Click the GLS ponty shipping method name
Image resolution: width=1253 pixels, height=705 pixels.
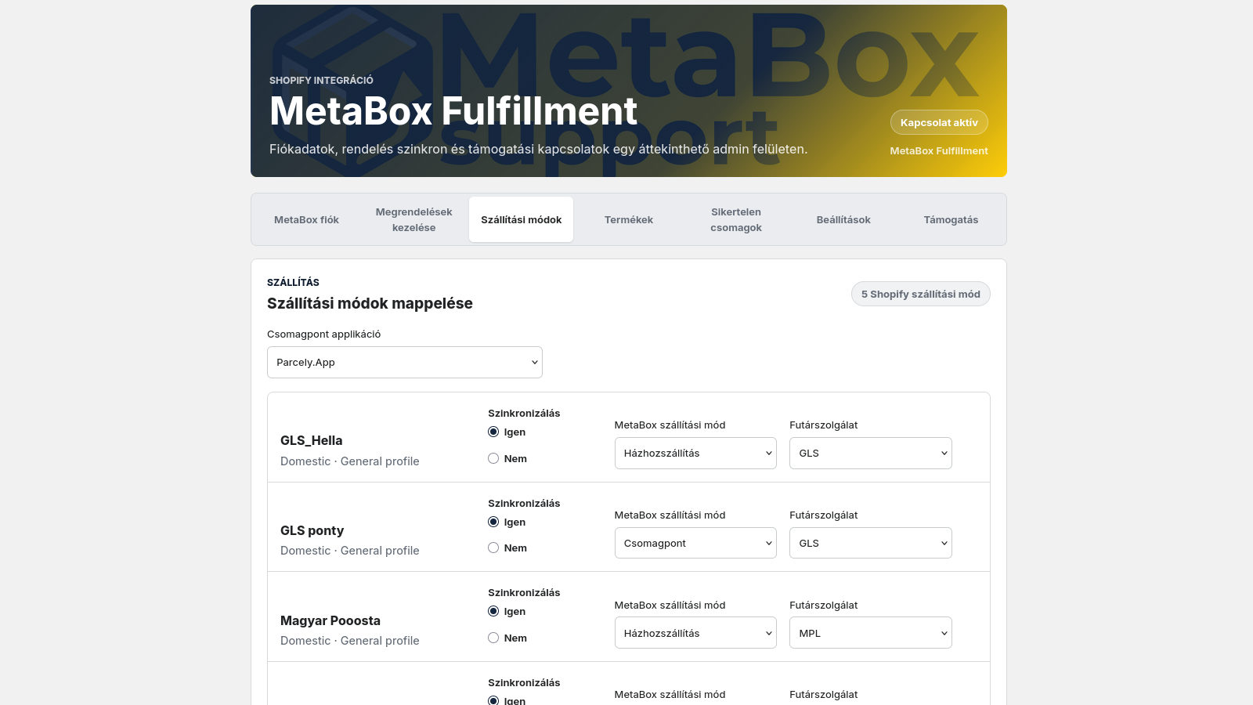click(x=312, y=530)
